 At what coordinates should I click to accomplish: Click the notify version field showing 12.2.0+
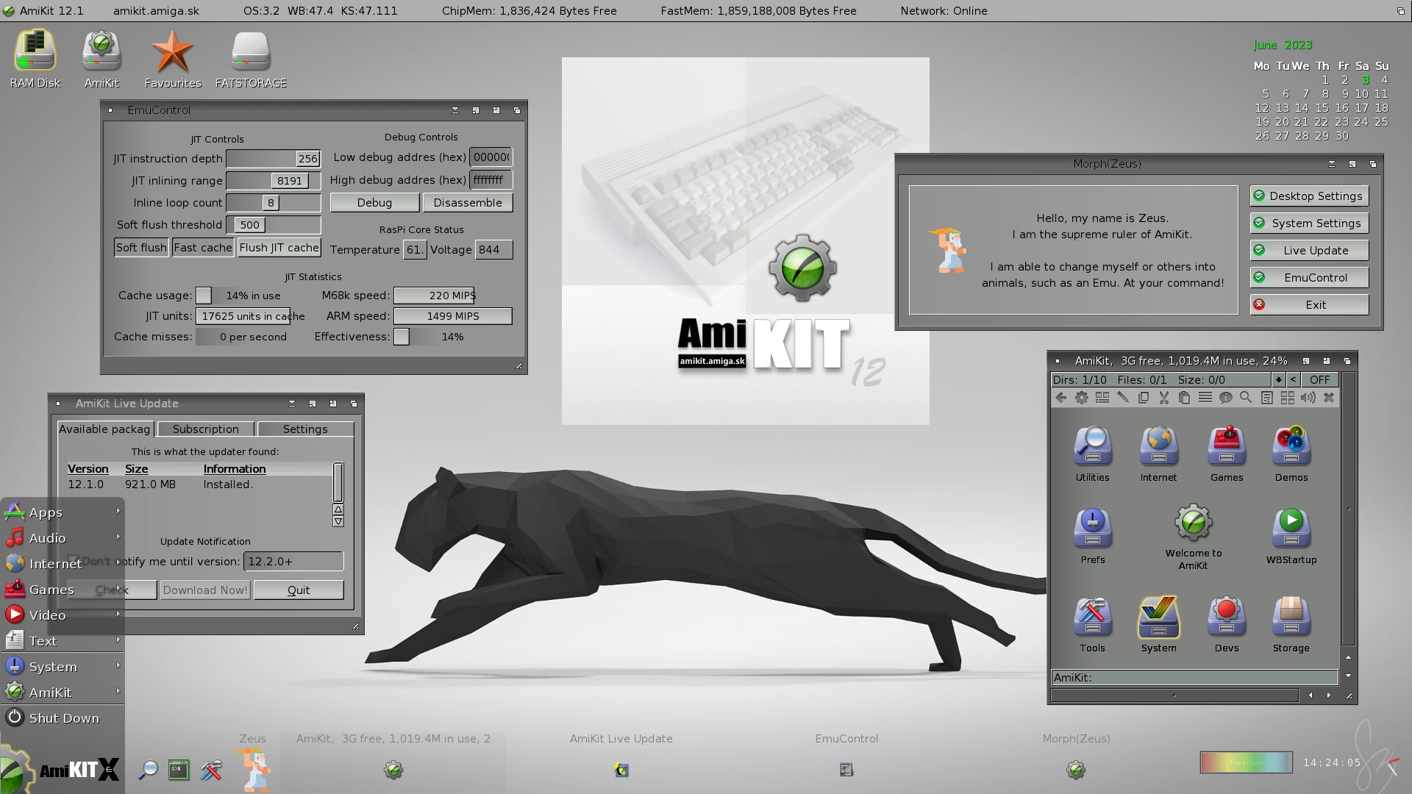[293, 561]
